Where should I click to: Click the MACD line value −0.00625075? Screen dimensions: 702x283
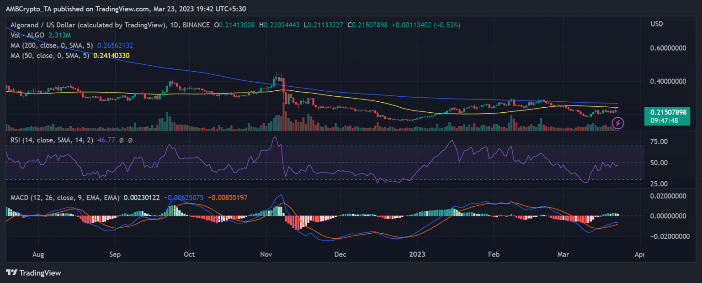point(183,198)
